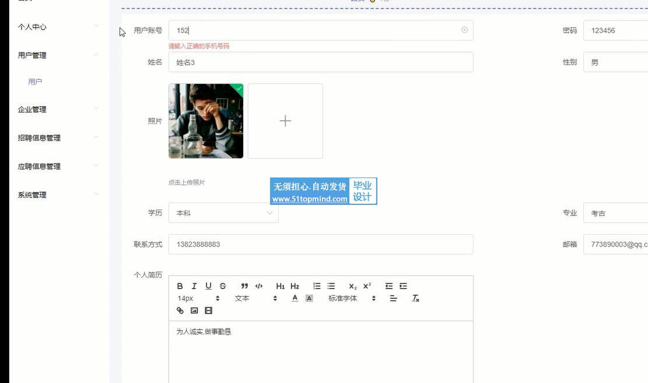
Task: Clear formatting in the editor
Action: (416, 298)
